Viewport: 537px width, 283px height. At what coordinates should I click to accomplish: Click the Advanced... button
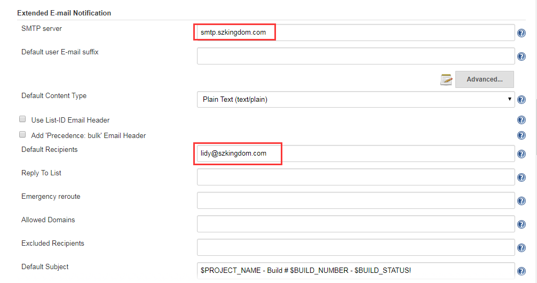click(x=484, y=79)
